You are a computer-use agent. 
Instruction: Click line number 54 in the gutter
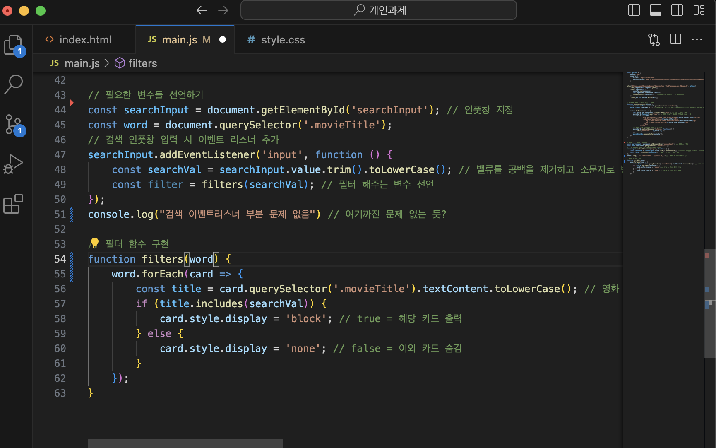(60, 259)
